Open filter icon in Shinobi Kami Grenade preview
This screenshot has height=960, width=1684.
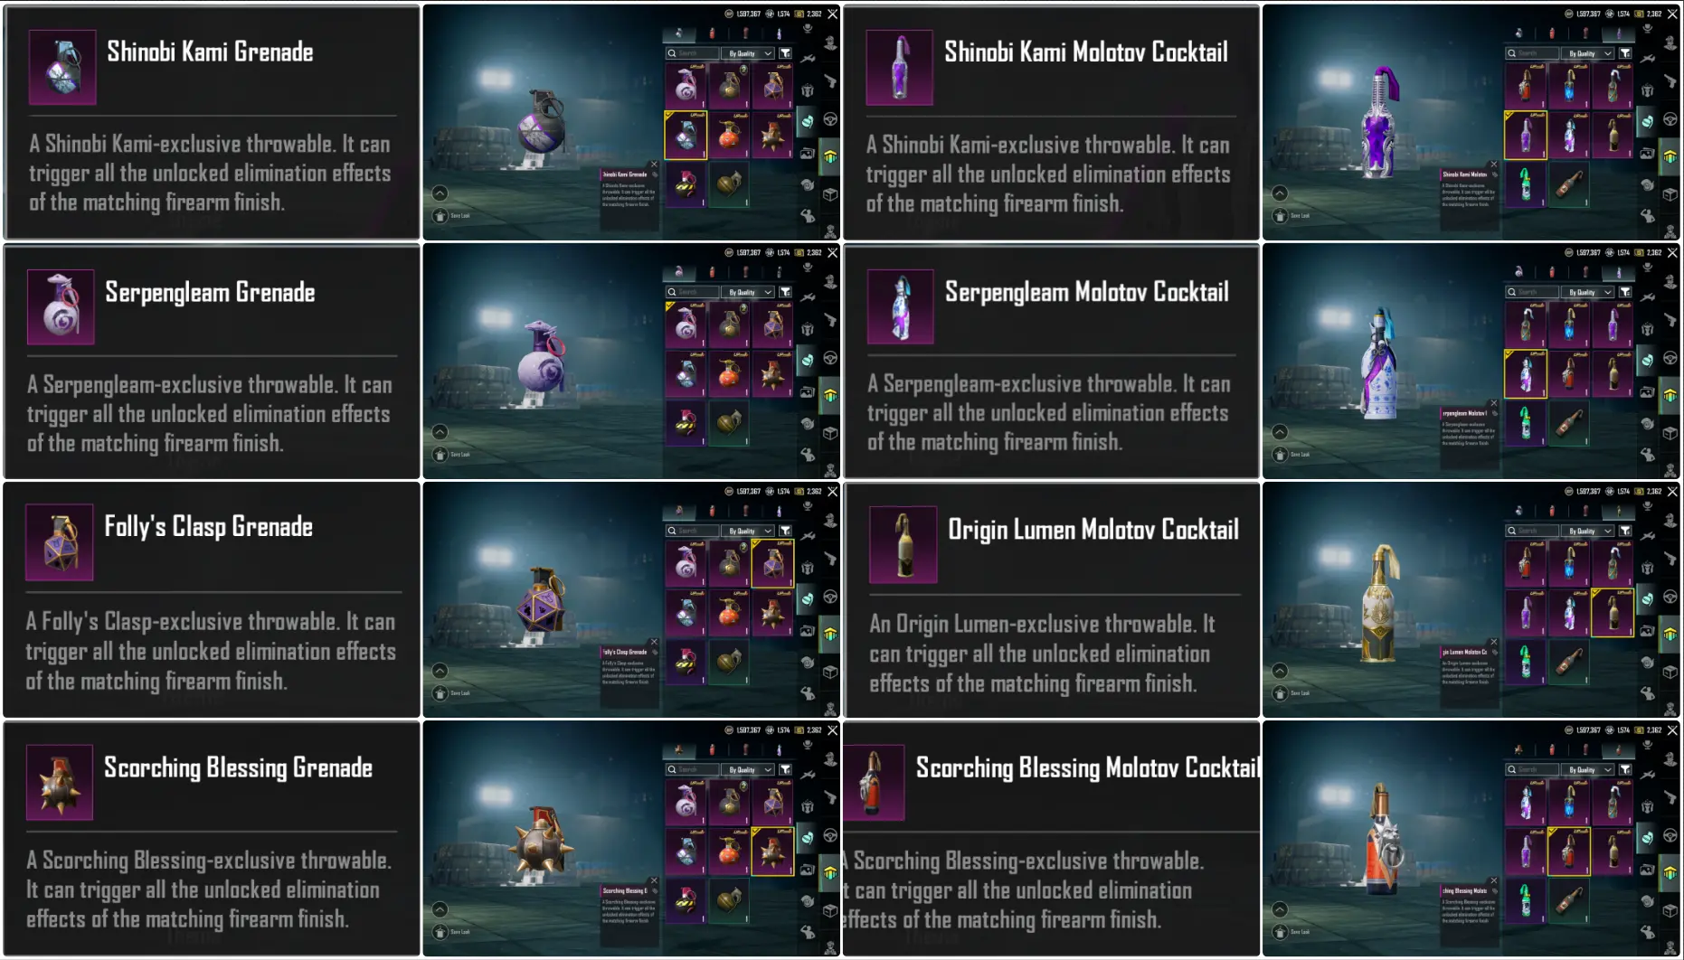point(786,53)
